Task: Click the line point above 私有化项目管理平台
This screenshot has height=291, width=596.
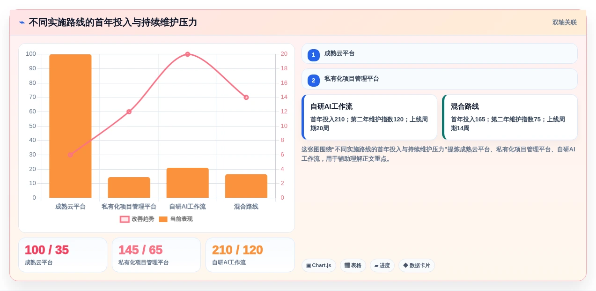Action: click(129, 112)
